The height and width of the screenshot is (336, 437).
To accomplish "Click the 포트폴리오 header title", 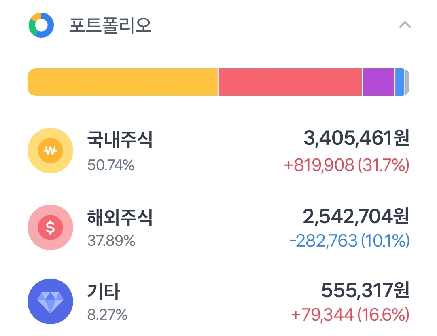I will (x=110, y=25).
